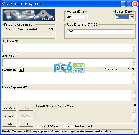Open the Number Base dropdown arrow
The height and width of the screenshot is (135, 139).
[132, 17]
